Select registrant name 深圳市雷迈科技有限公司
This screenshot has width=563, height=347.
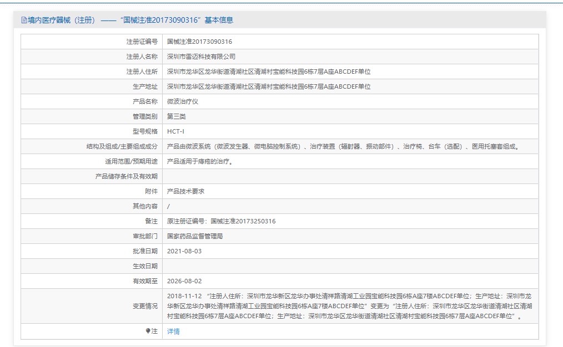202,57
